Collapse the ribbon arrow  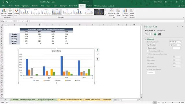coord(183,17)
